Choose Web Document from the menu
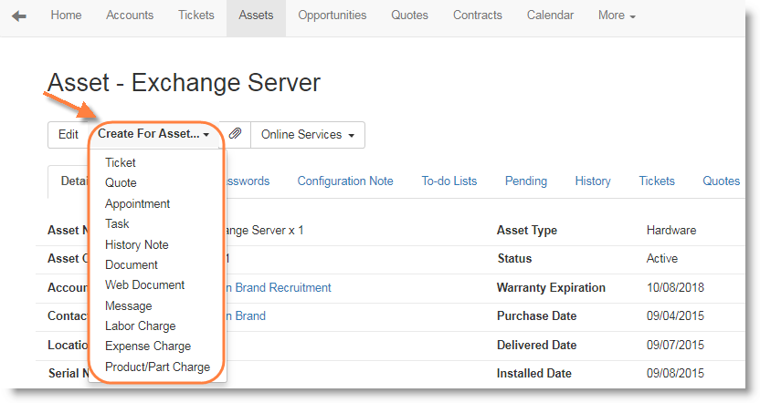The height and width of the screenshot is (403, 760). [144, 284]
